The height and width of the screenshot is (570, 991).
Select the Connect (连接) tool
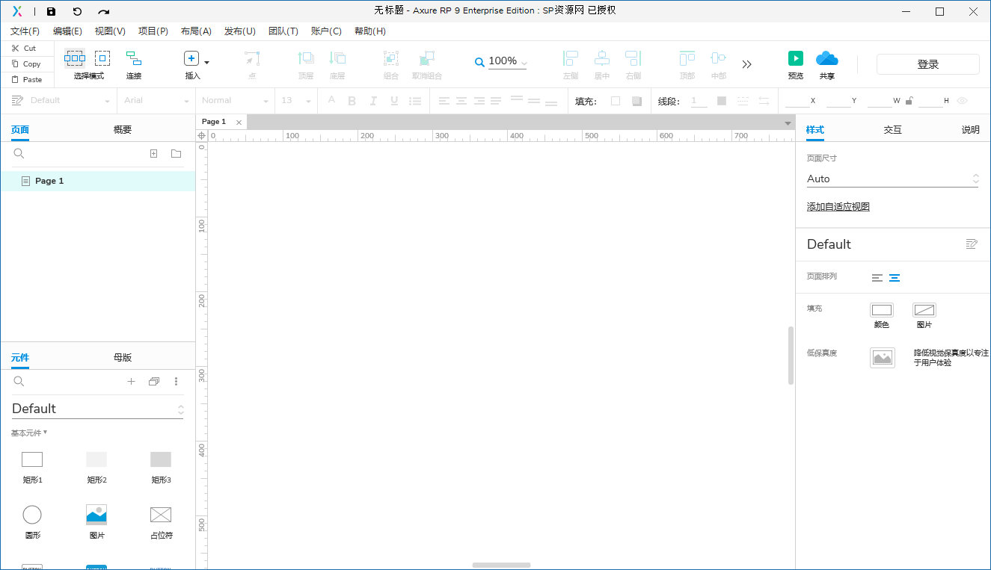(x=134, y=58)
